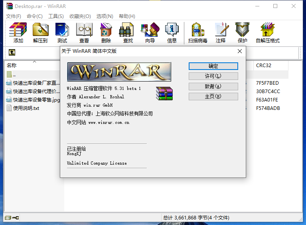Click CRC32 value F574BADB
This screenshot has width=306, height=225.
point(268,108)
